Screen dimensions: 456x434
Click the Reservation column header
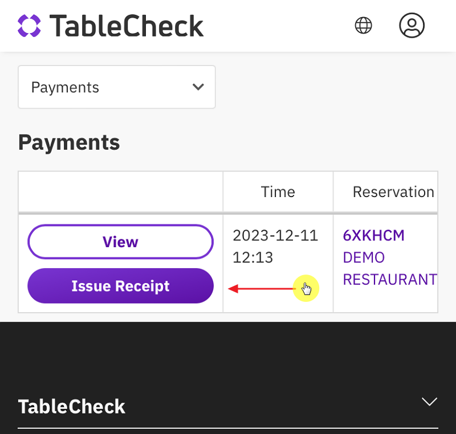click(x=393, y=192)
